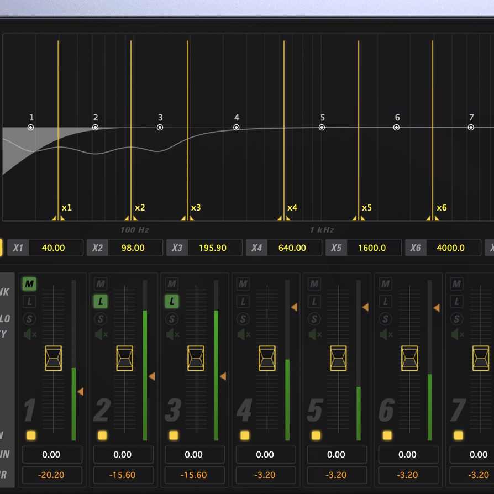
Task: Solo band 5 with its S button
Action: (x=314, y=319)
